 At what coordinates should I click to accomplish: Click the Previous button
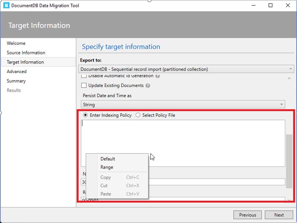coord(247,215)
